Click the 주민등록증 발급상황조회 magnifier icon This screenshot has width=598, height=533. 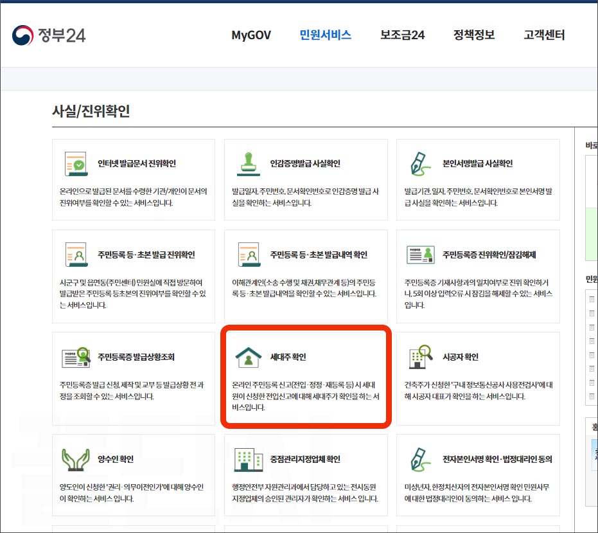[76, 357]
